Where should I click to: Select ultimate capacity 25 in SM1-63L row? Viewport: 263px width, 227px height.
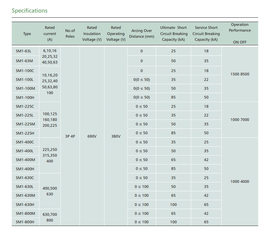point(173,51)
